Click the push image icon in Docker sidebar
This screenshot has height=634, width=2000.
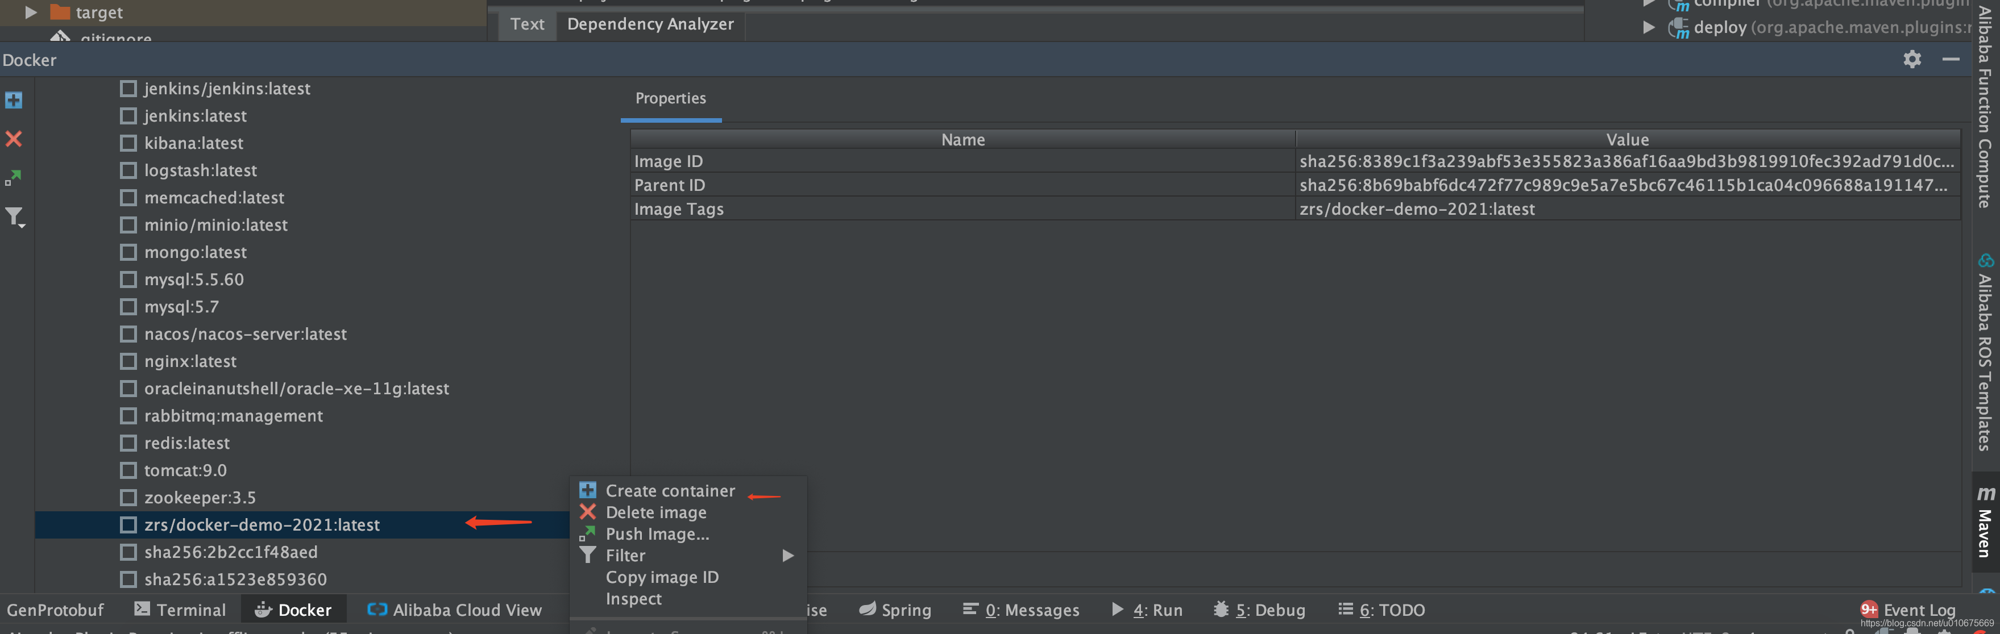(14, 178)
